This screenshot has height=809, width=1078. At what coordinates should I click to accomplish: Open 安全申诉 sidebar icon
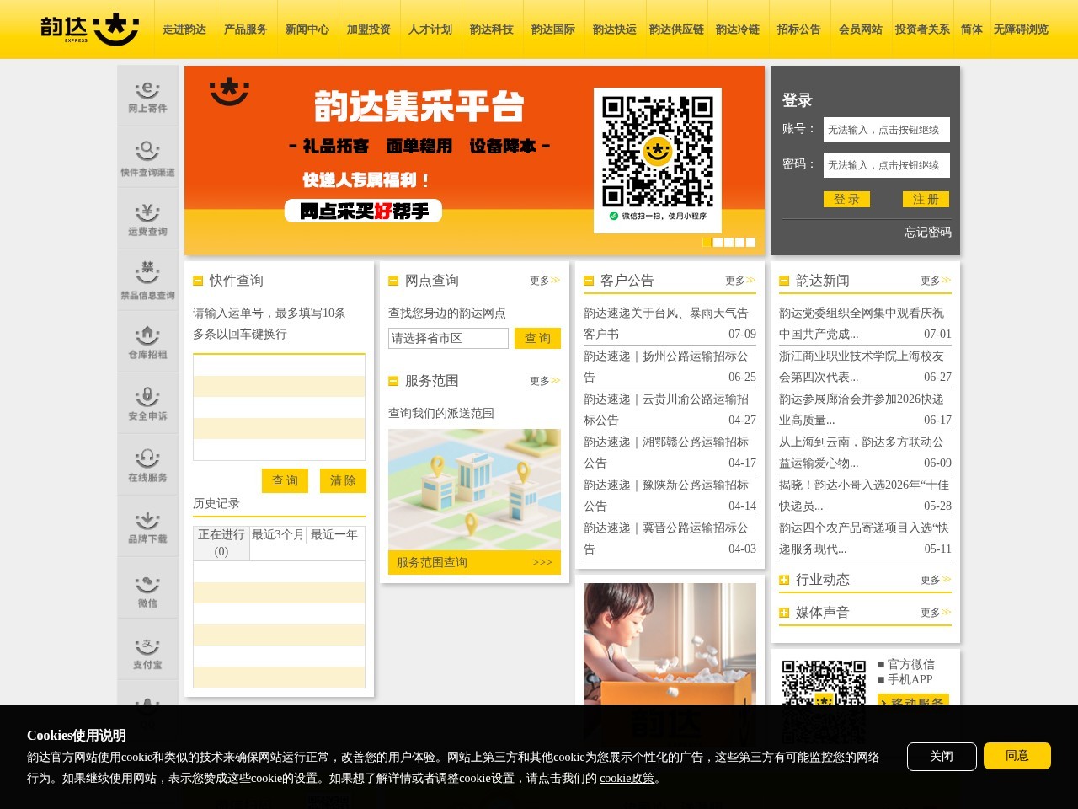click(x=147, y=404)
